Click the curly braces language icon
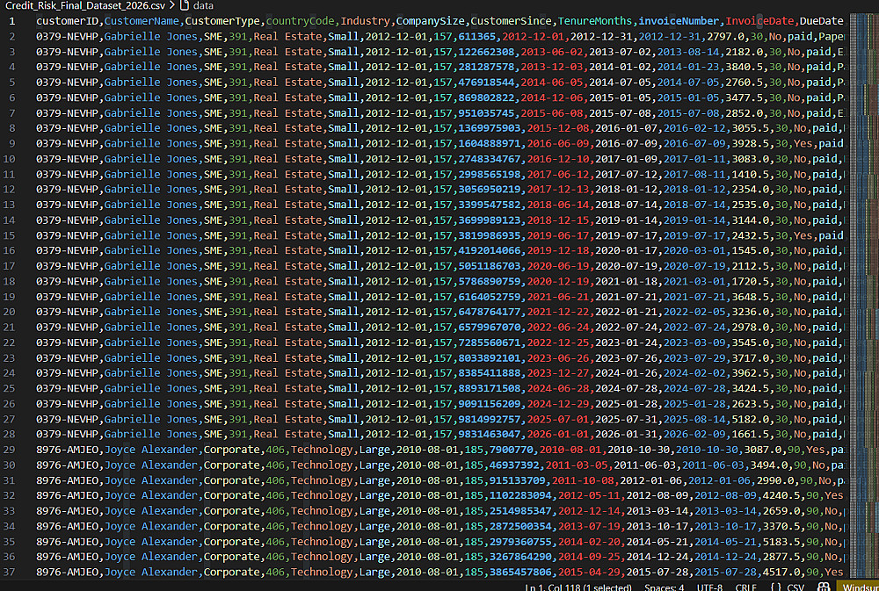The image size is (879, 591). point(776,587)
